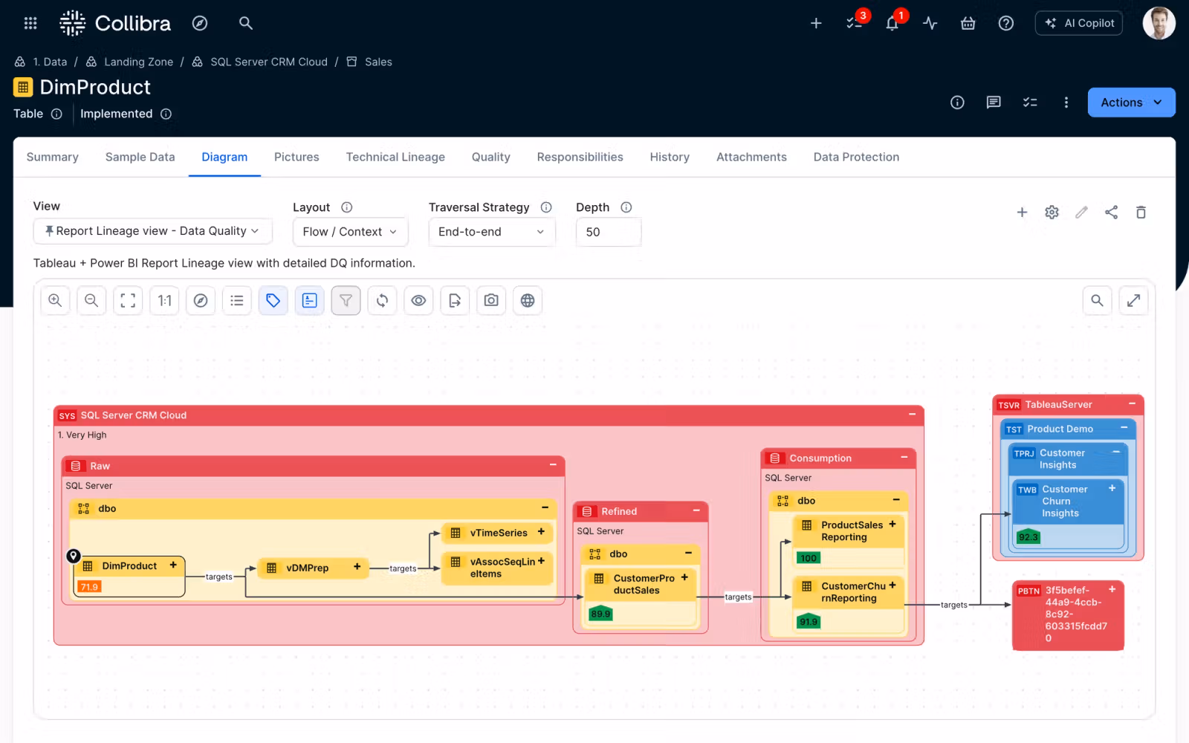
Task: Open the notifications bell
Action: pyautogui.click(x=892, y=24)
